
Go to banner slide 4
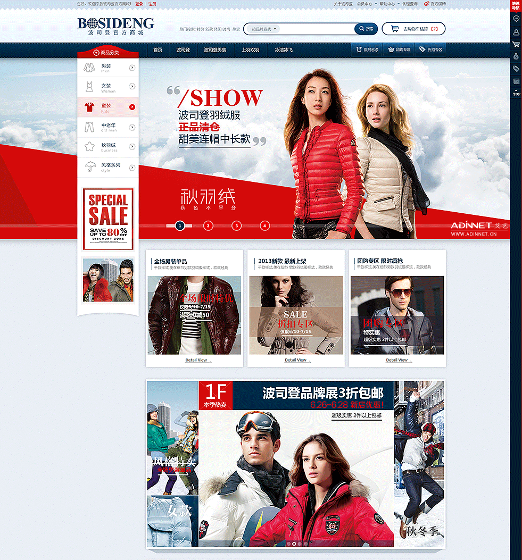point(265,225)
